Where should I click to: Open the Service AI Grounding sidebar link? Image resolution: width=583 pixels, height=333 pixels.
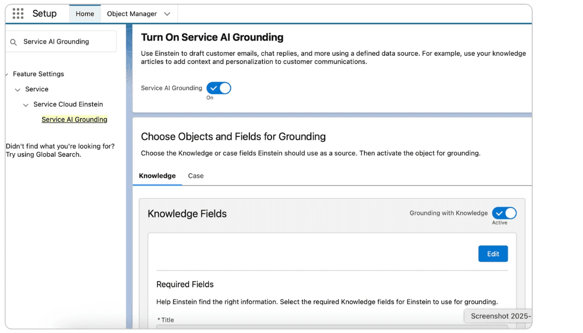[x=75, y=120]
